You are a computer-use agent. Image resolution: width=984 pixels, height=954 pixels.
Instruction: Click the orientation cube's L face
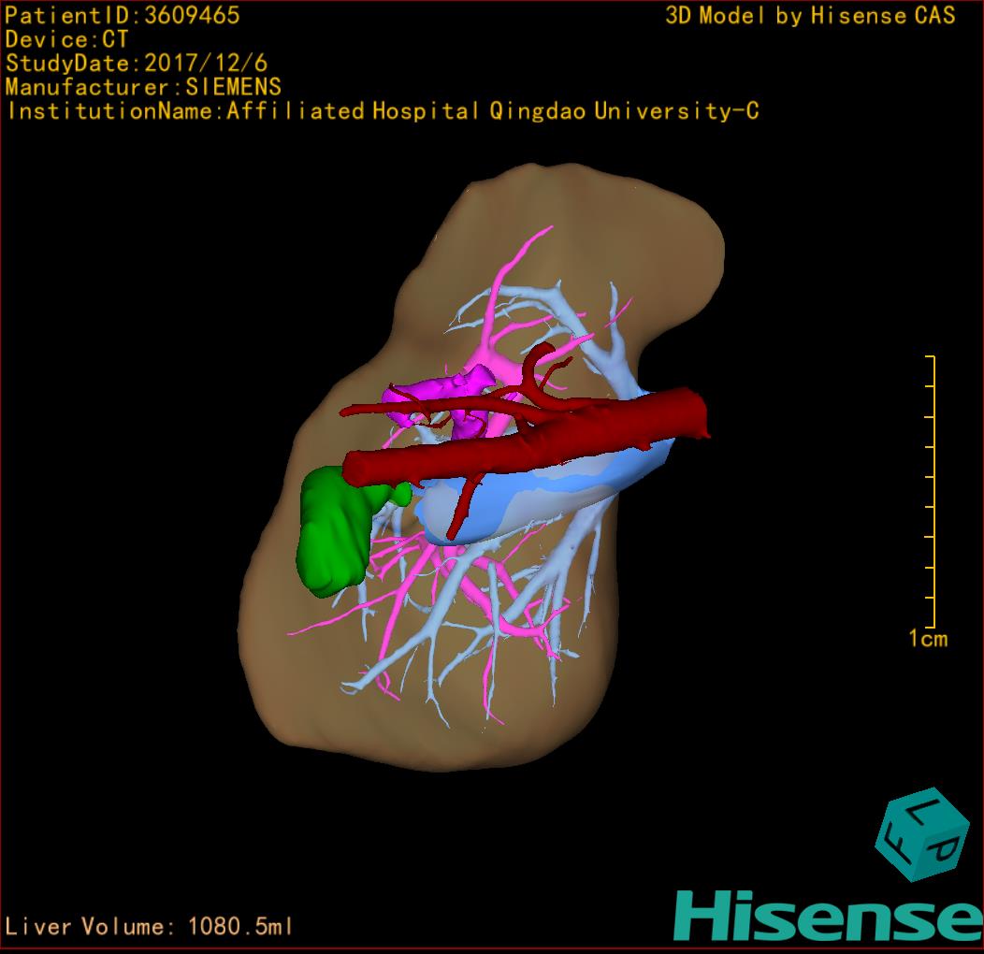click(925, 812)
